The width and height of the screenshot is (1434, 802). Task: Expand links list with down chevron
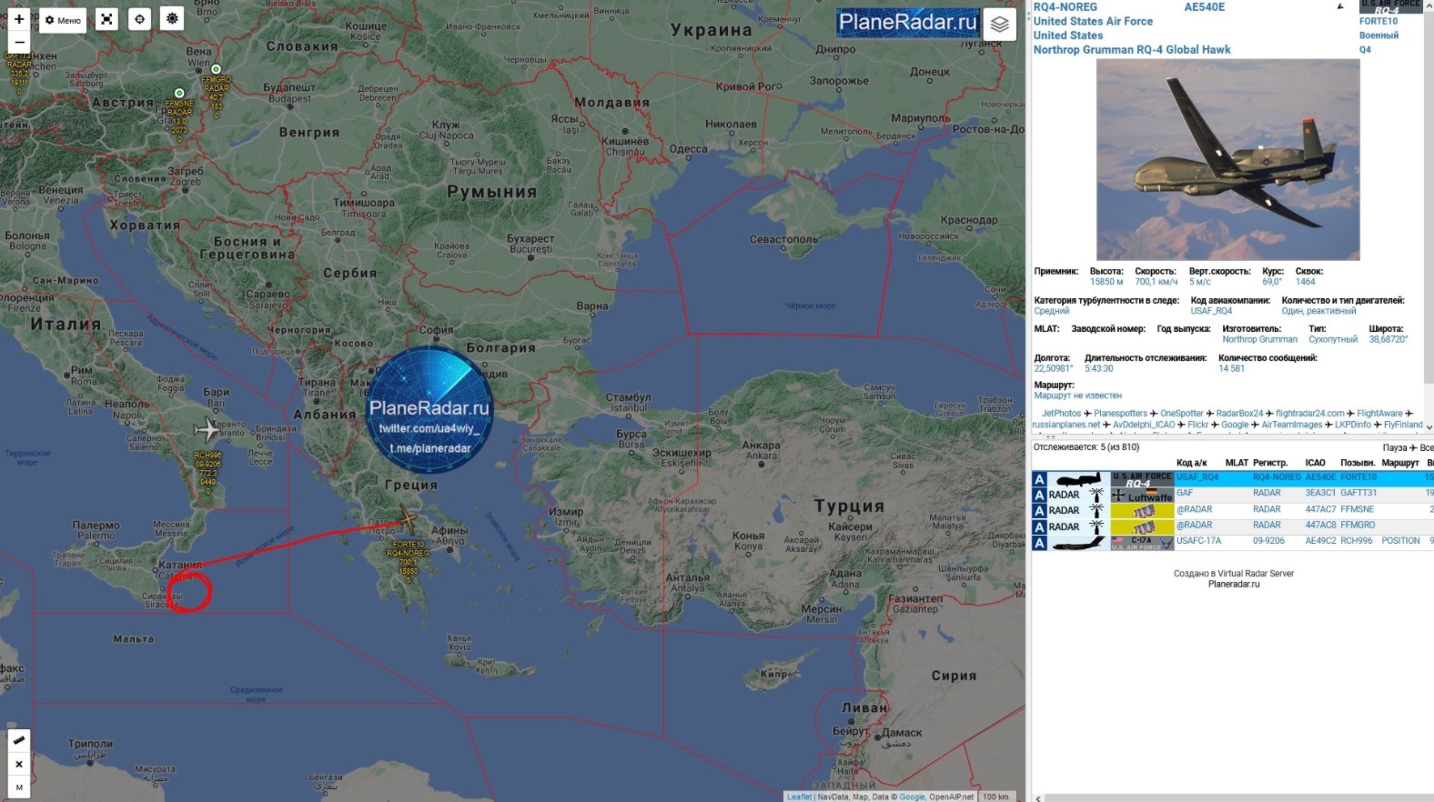click(x=1429, y=426)
